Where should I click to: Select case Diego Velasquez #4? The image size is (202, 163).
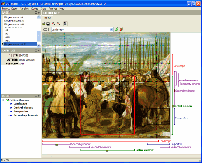14,17
